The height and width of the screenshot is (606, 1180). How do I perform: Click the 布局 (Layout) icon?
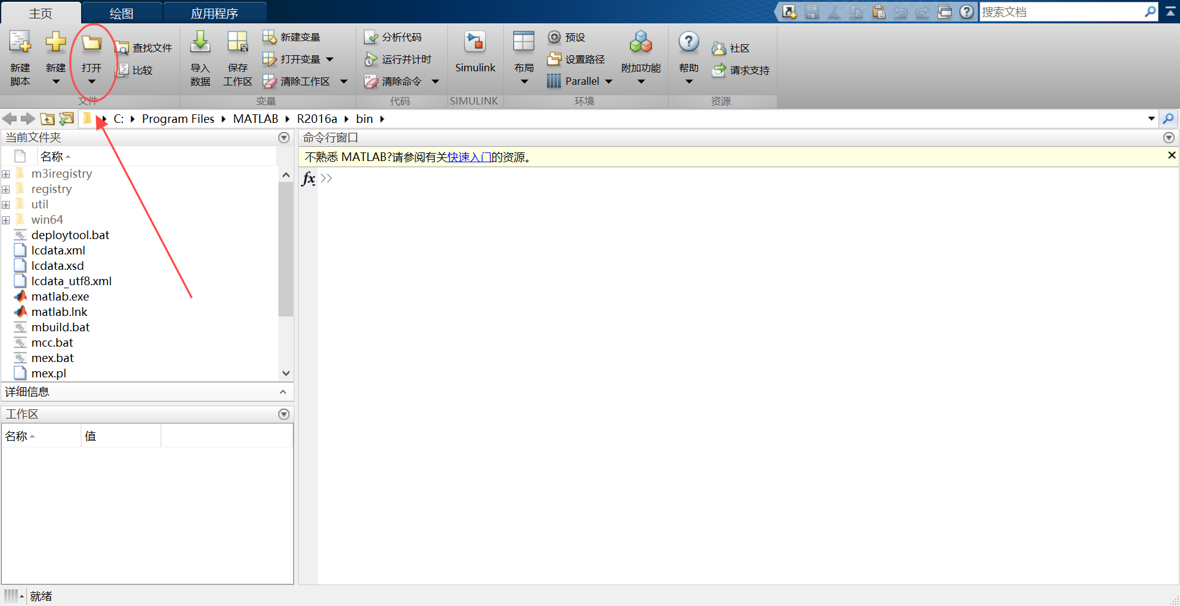524,42
